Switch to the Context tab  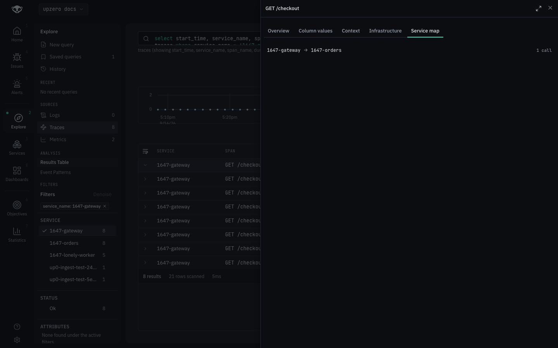coord(351,31)
